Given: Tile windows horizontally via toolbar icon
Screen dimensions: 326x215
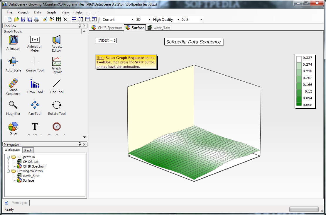Looking at the screenshot, I should pyautogui.click(x=74, y=20).
